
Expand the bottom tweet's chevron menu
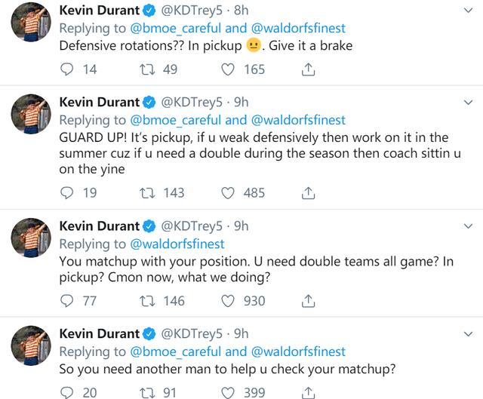coord(468,333)
